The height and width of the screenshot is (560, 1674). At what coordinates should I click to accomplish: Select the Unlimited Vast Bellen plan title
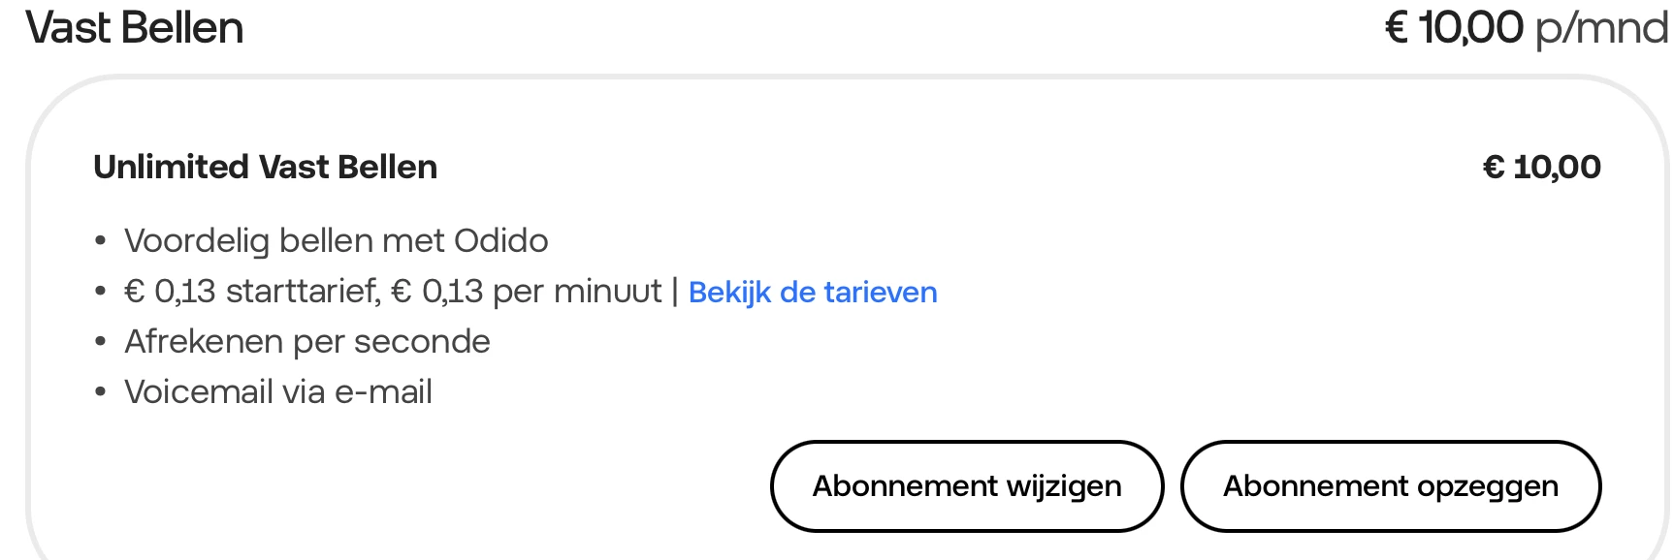265,168
